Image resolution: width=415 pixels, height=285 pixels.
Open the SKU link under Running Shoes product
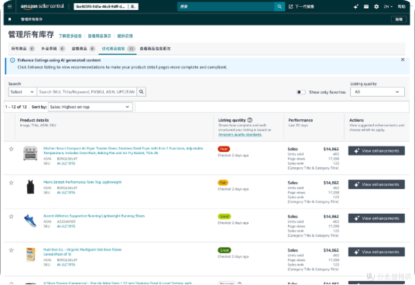pos(66,226)
